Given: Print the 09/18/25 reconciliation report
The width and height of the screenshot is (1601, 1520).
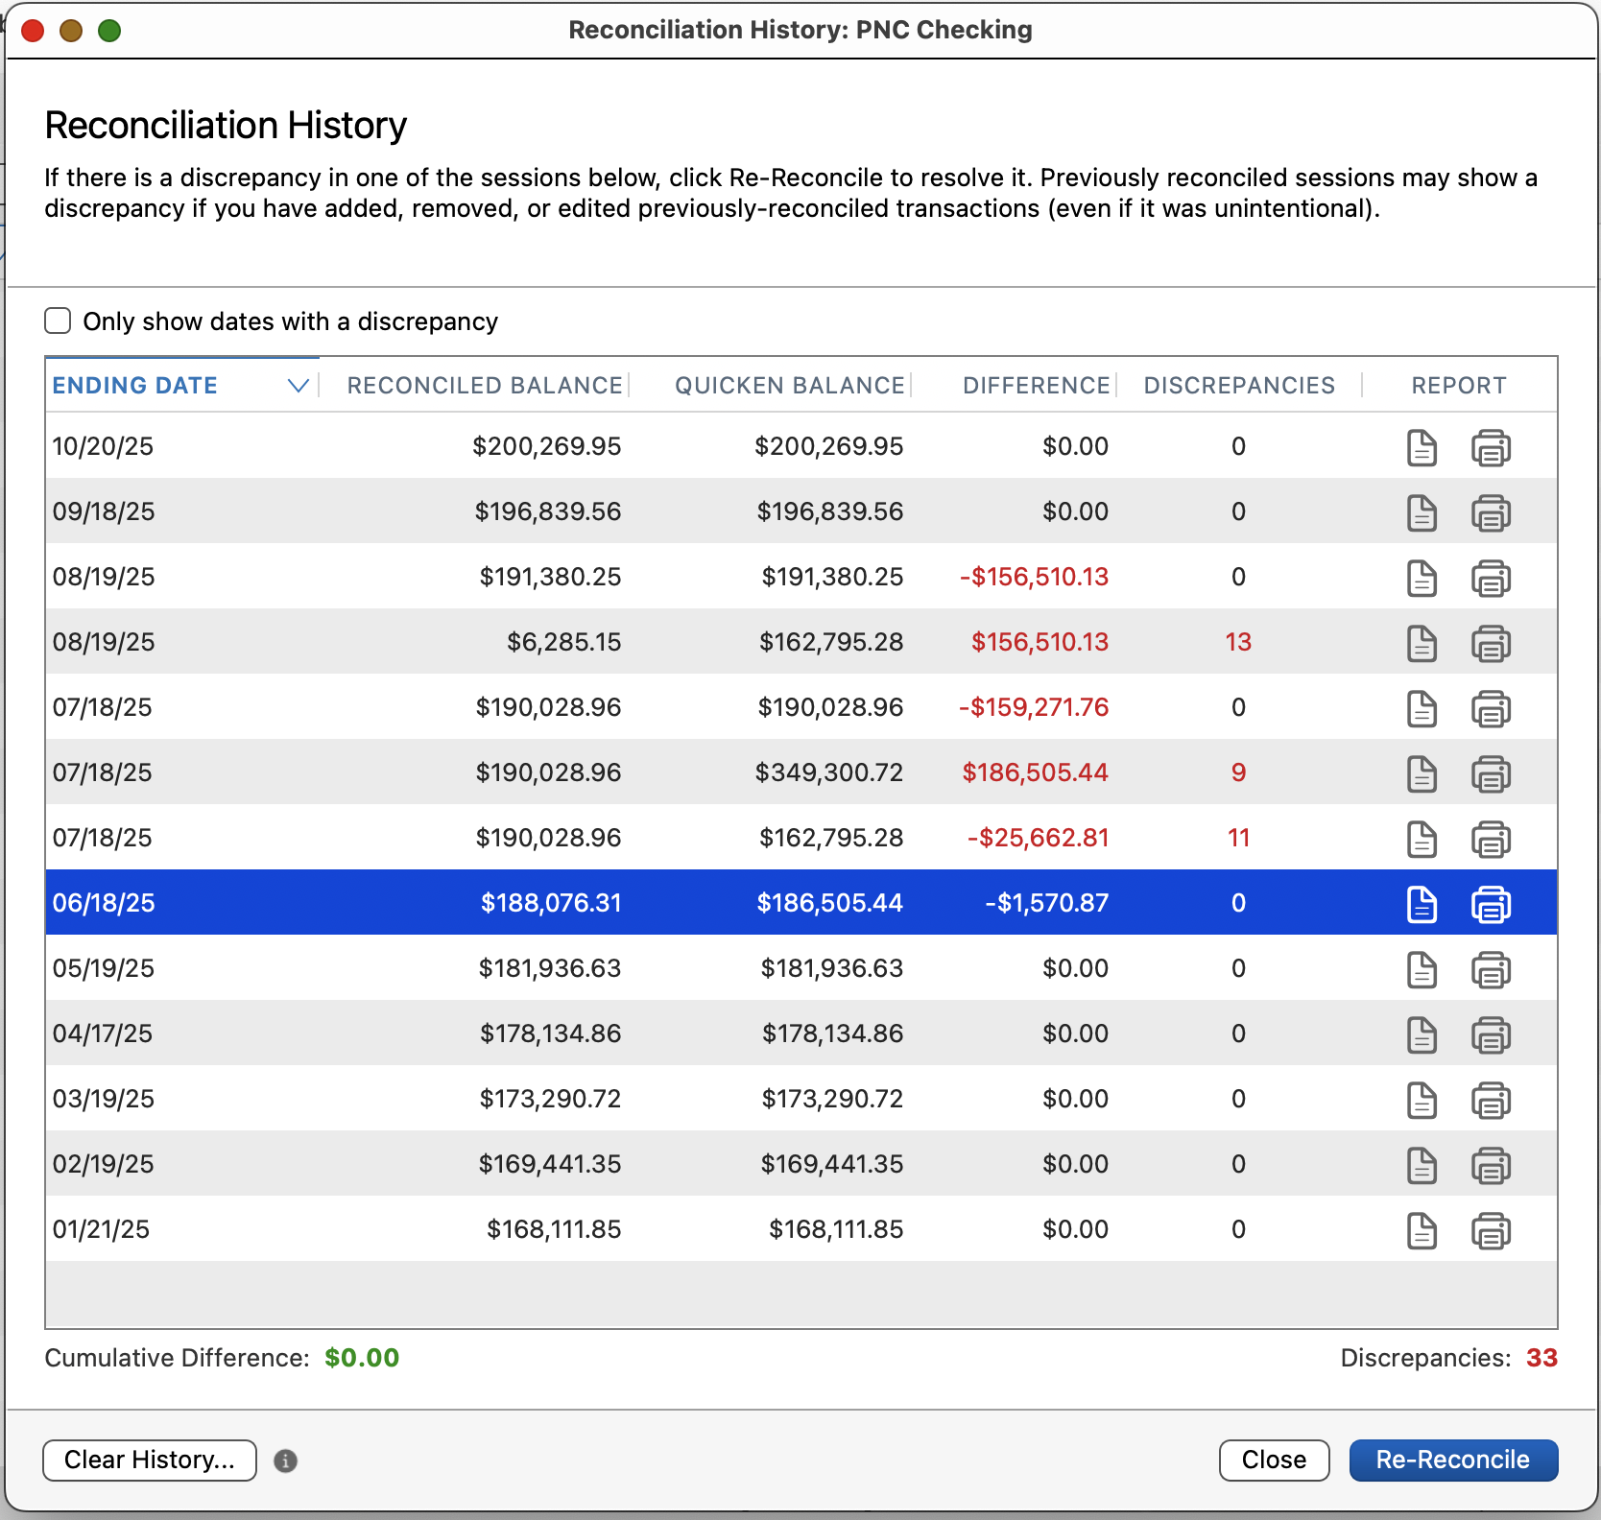Looking at the screenshot, I should (1491, 512).
